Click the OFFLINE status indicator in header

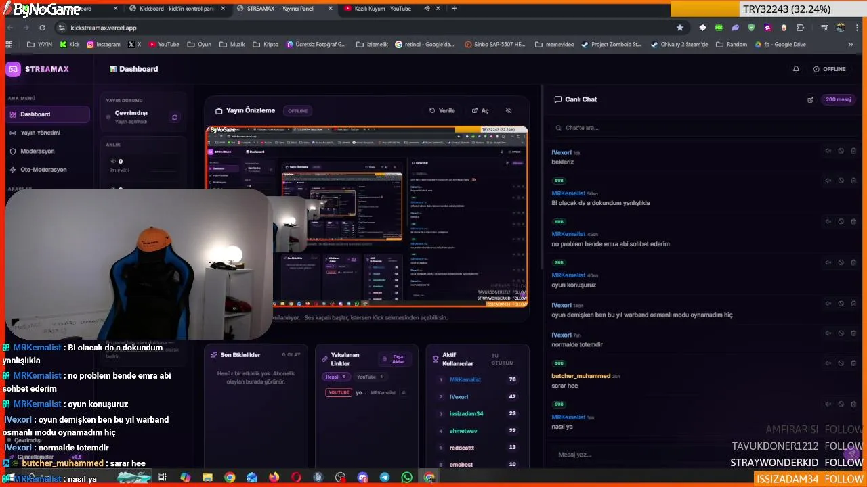coord(830,69)
